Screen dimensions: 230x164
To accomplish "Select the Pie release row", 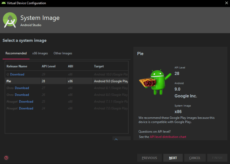I will [67, 81].
